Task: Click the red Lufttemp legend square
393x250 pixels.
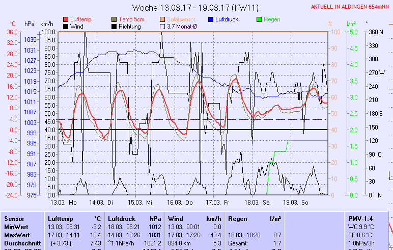Action: [x=66, y=19]
